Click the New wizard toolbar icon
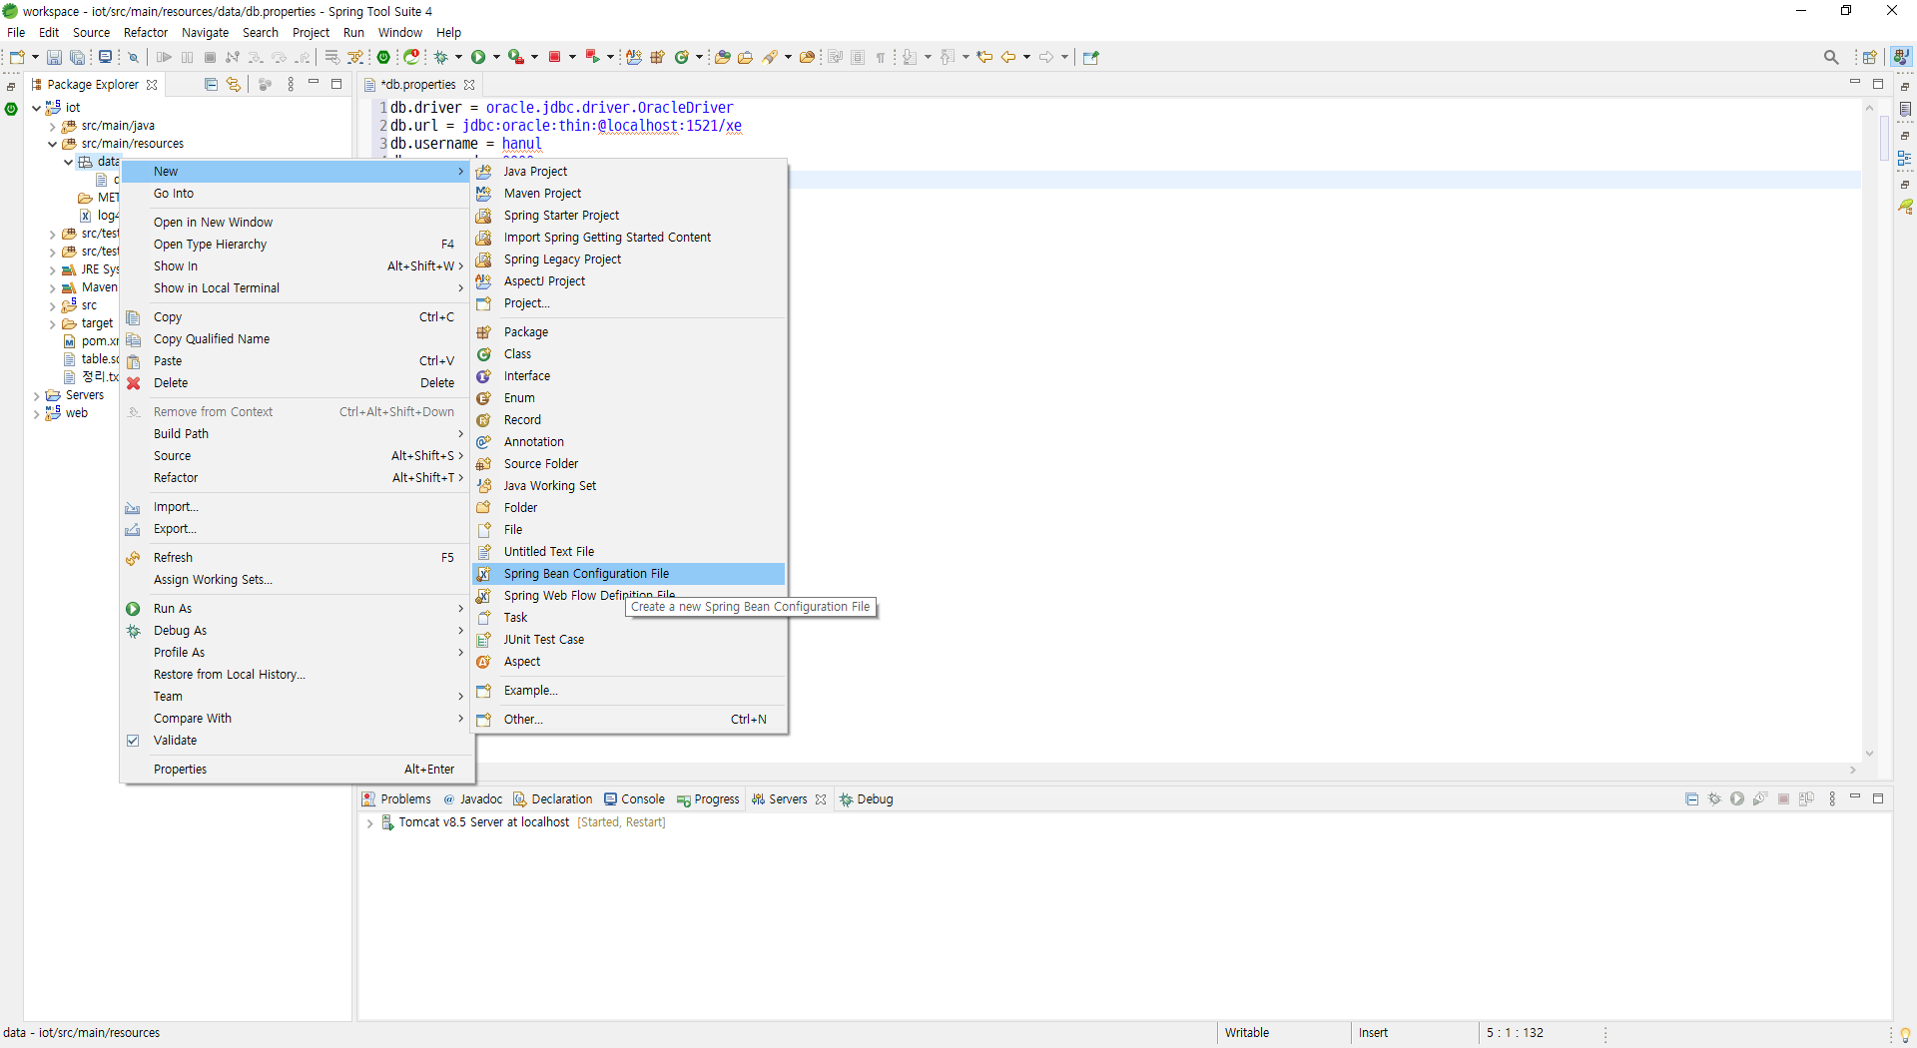The height and width of the screenshot is (1048, 1917). pyautogui.click(x=17, y=57)
